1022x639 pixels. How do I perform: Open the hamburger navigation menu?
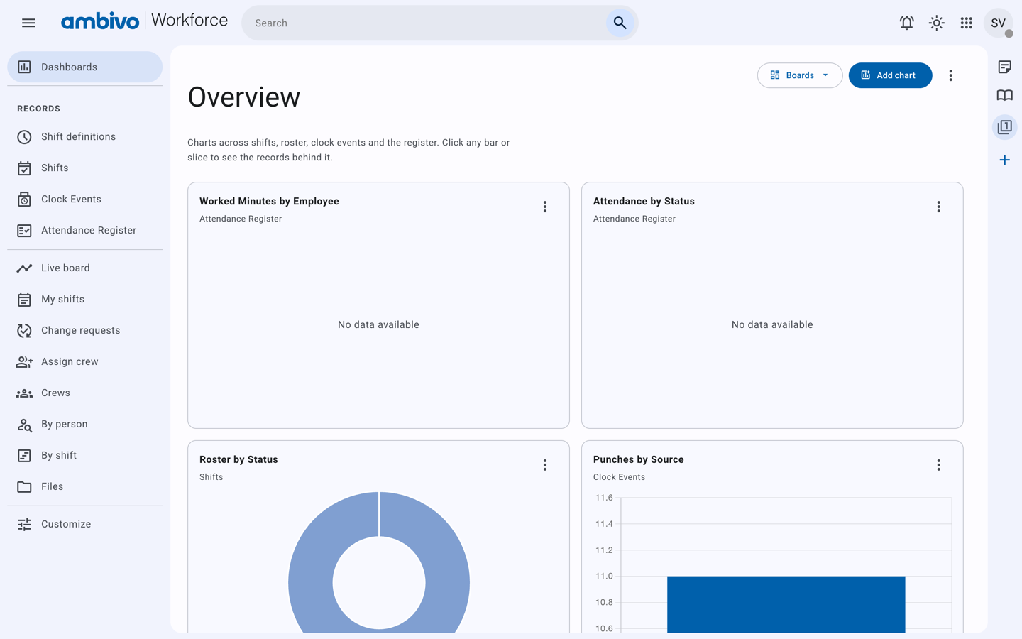click(x=28, y=23)
